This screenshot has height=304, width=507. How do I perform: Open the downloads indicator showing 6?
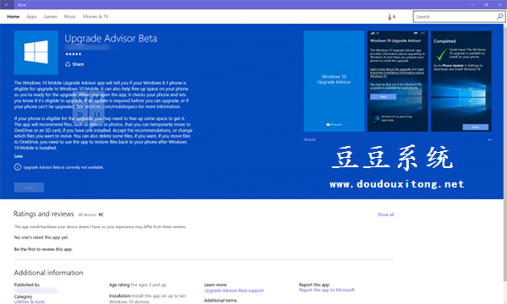391,17
